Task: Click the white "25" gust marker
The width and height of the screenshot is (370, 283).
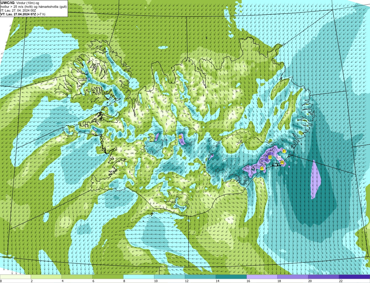Action: pyautogui.click(x=279, y=158)
